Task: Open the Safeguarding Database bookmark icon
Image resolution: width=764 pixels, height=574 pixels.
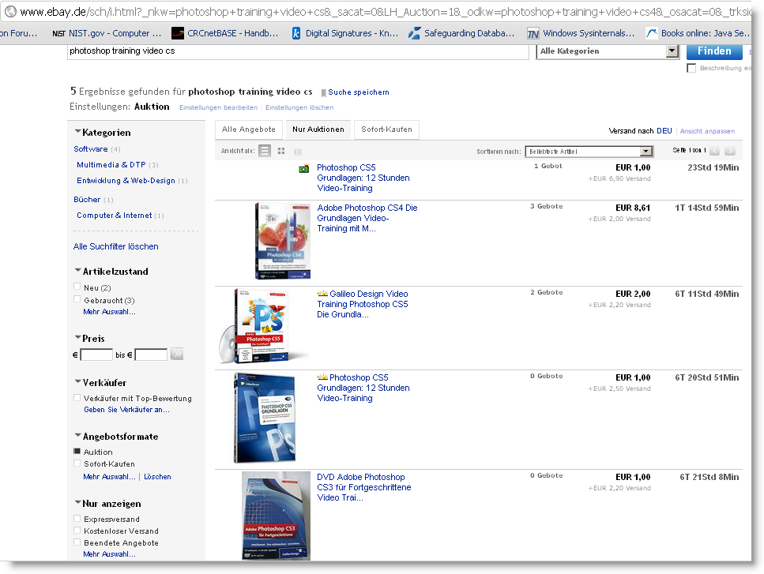Action: click(x=414, y=33)
